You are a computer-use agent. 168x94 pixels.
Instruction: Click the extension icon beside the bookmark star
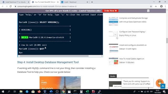156,6
